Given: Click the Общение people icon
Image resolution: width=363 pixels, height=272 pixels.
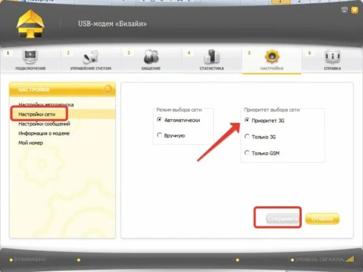Looking at the screenshot, I should (151, 56).
